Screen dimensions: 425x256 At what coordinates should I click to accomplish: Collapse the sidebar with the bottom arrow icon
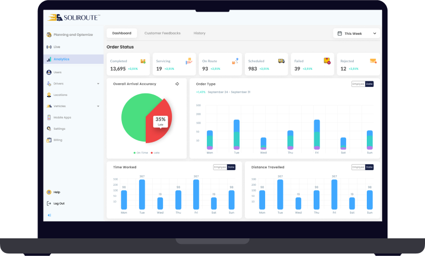[x=49, y=215]
